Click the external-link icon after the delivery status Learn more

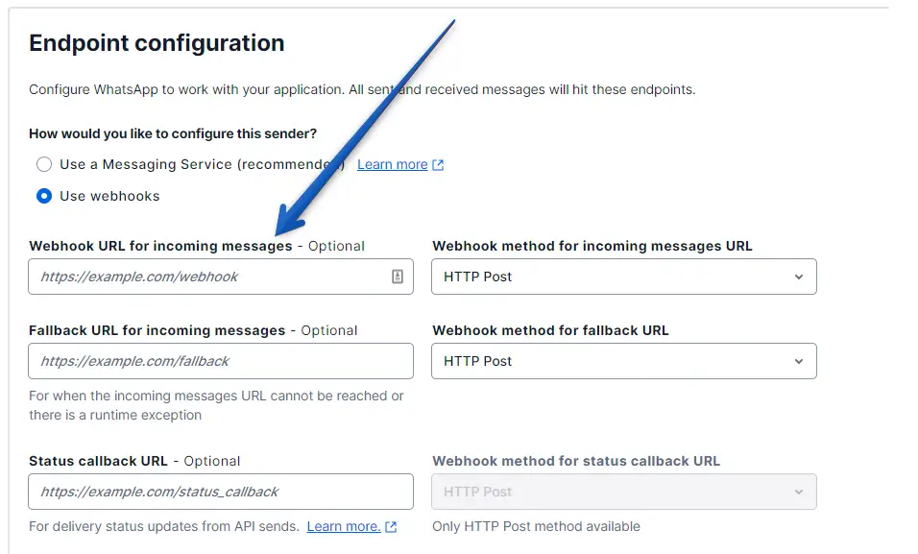pos(390,527)
